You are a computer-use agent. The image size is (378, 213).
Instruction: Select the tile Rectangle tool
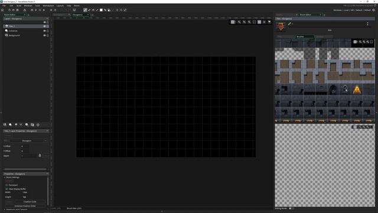point(101,10)
